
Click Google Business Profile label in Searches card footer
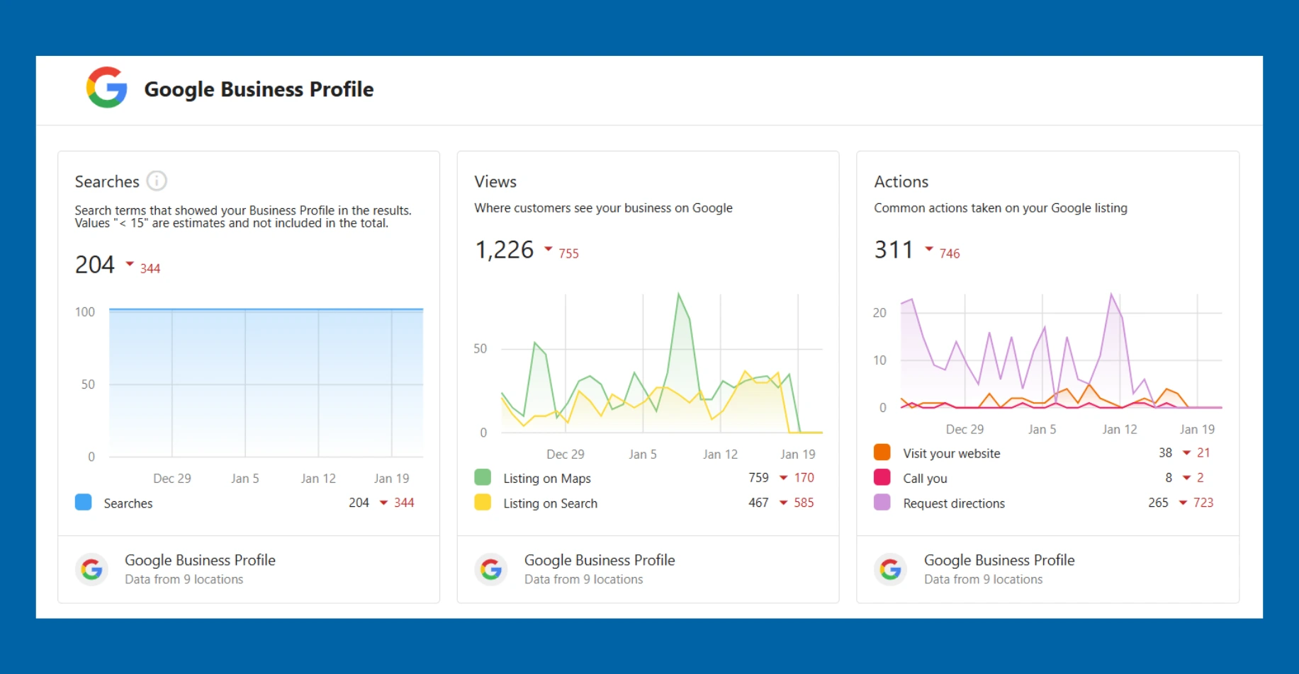[x=201, y=560]
